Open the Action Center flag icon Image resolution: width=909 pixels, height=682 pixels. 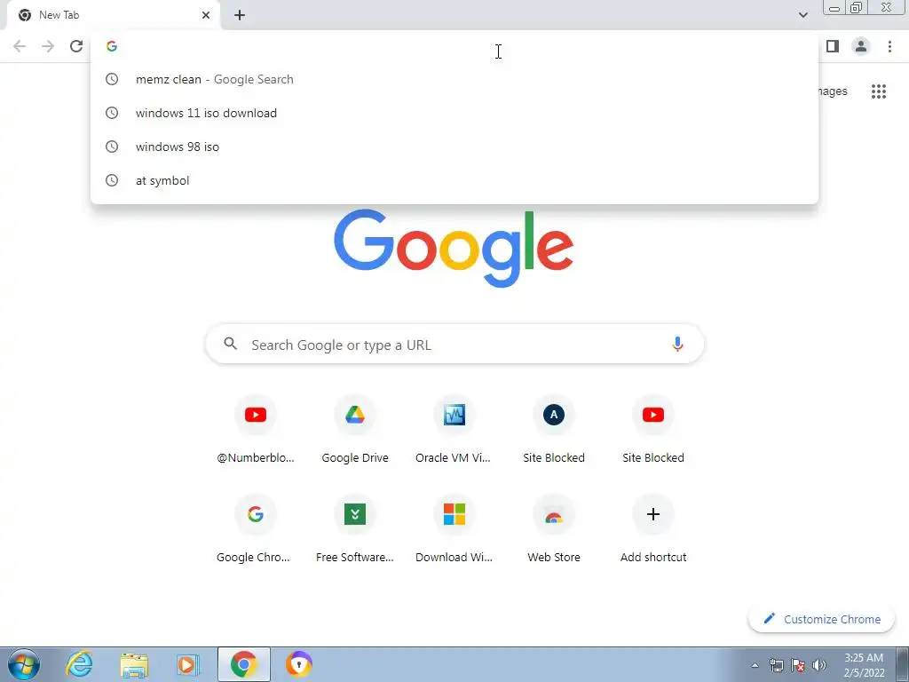pyautogui.click(x=798, y=665)
